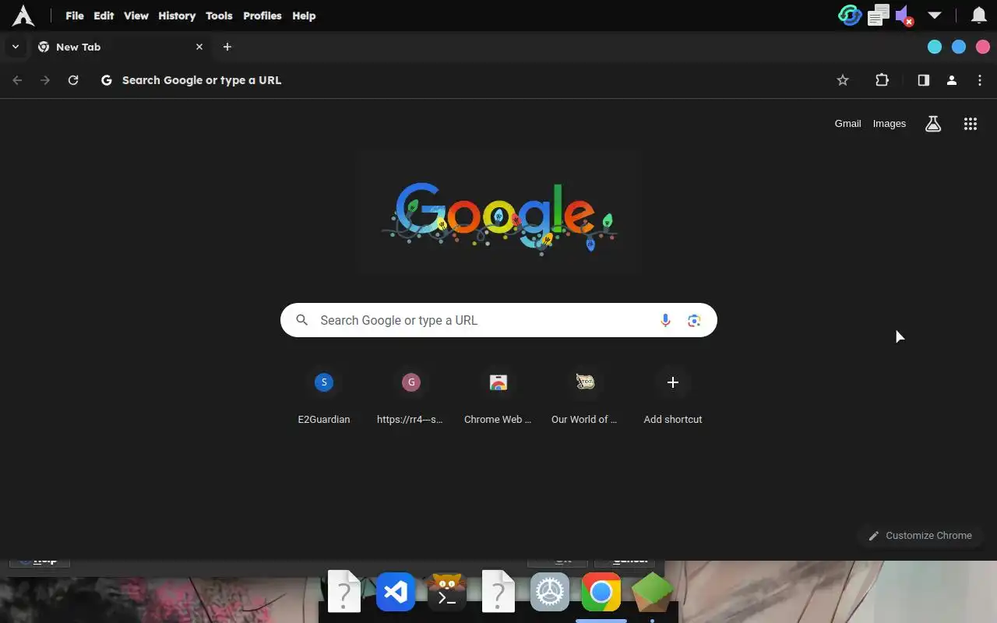The height and width of the screenshot is (623, 997).
Task: Open the clipboard documents tray icon
Action: coord(879,16)
